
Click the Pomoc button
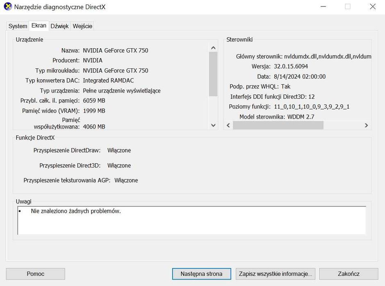click(36, 274)
